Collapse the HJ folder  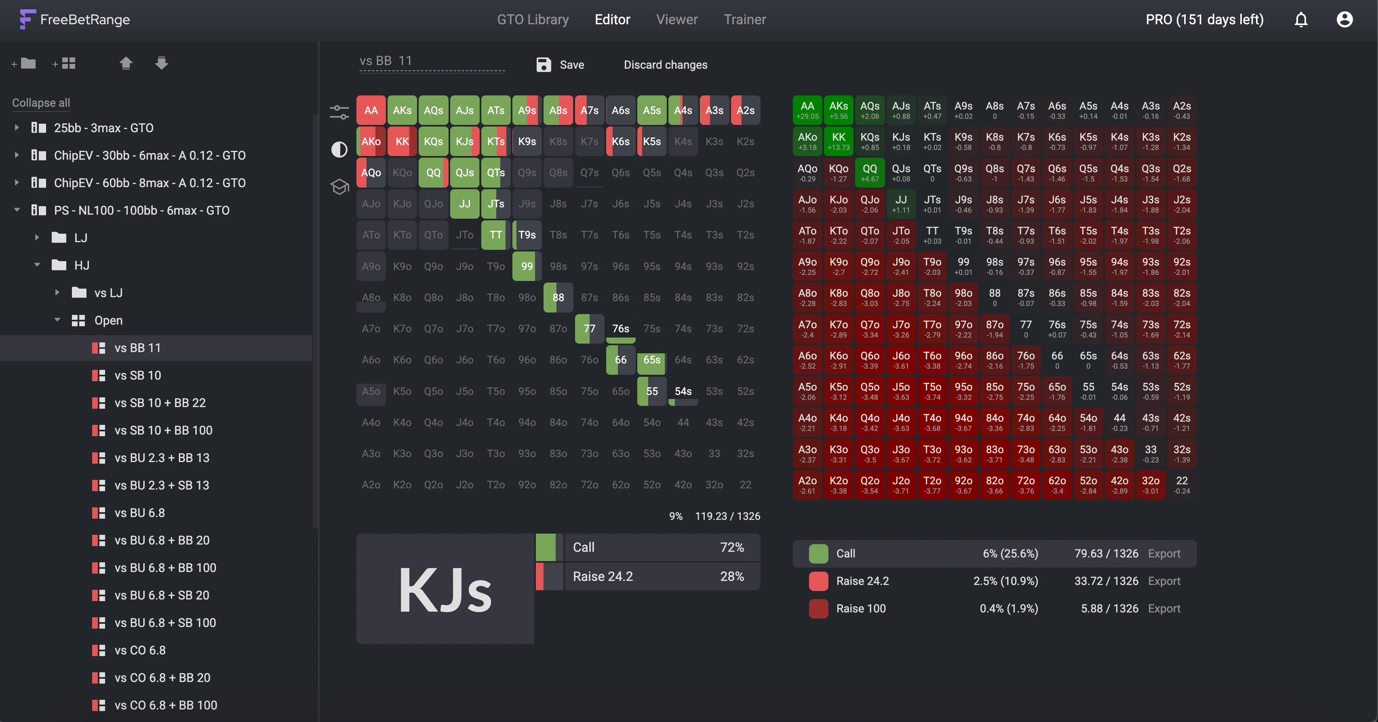coord(37,265)
